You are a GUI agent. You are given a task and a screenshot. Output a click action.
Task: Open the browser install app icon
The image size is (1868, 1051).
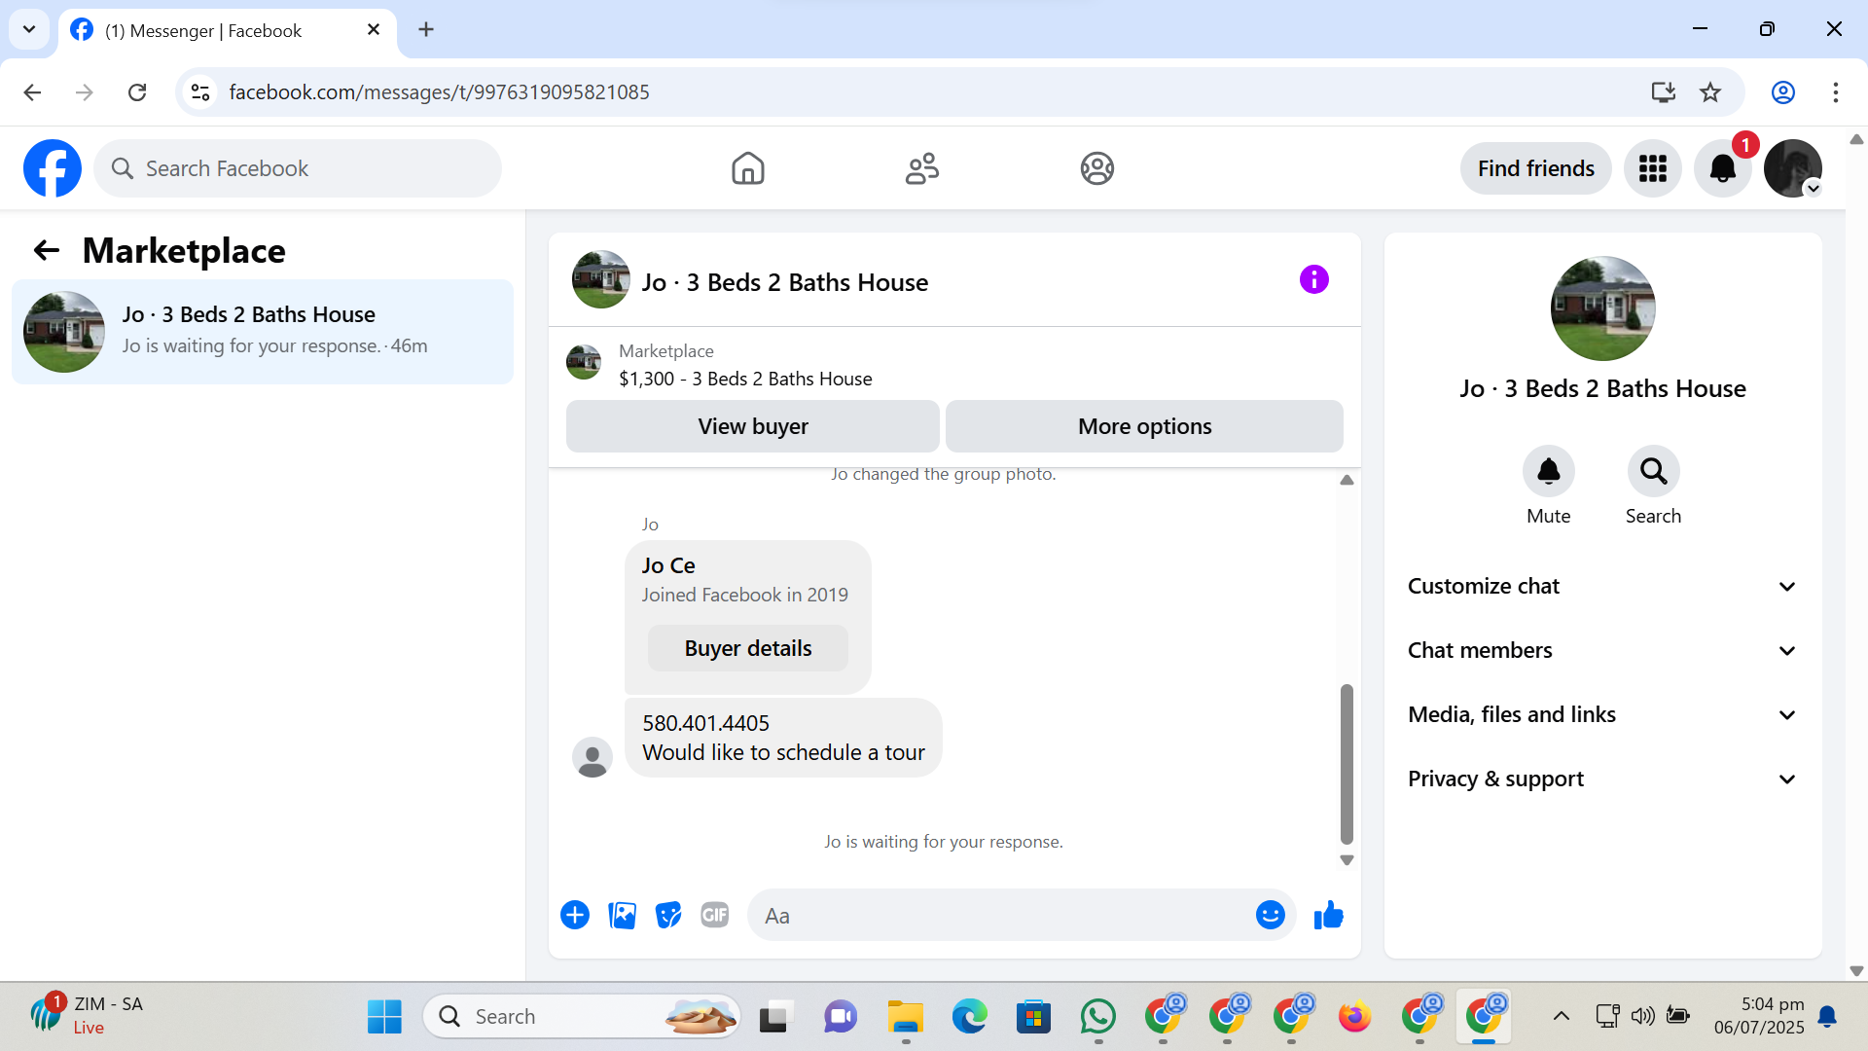click(x=1663, y=92)
